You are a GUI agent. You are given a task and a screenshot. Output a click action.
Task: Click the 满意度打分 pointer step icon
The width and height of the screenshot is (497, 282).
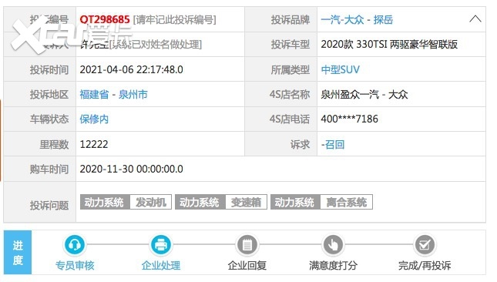[333, 244]
